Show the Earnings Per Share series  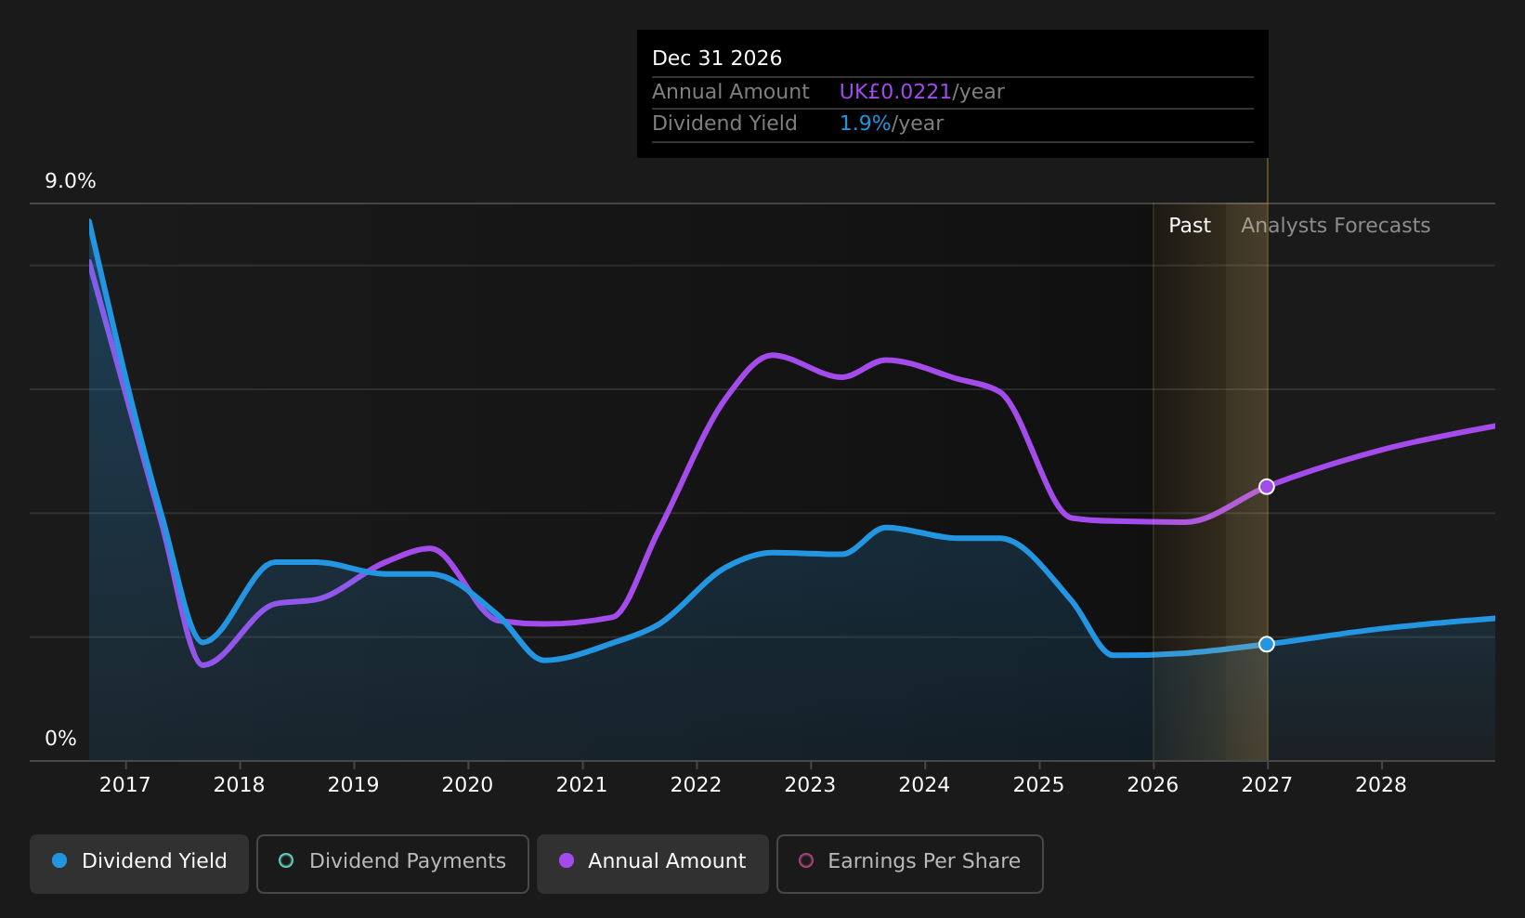[910, 863]
